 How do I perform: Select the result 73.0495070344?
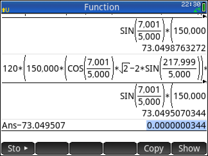[x=174, y=113]
